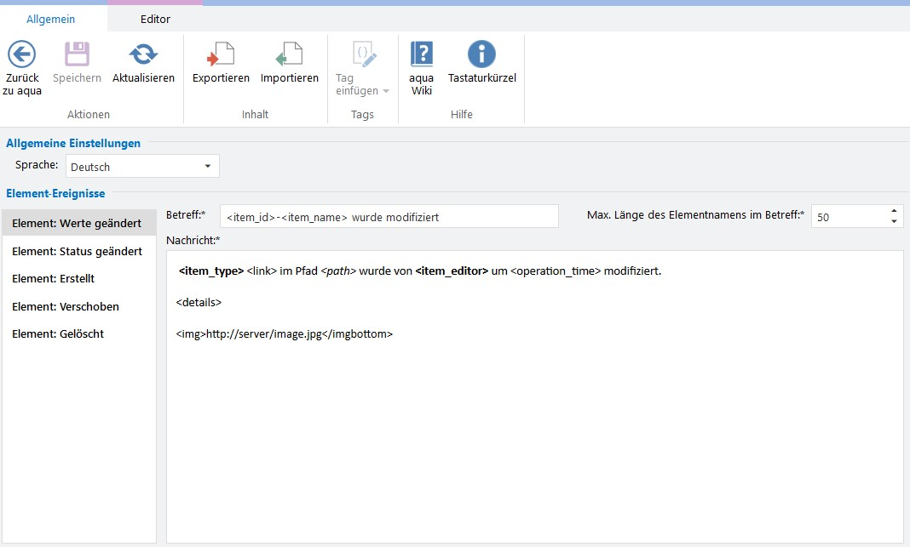Click into the Betreff subject field
This screenshot has width=910, height=547.
(x=389, y=217)
